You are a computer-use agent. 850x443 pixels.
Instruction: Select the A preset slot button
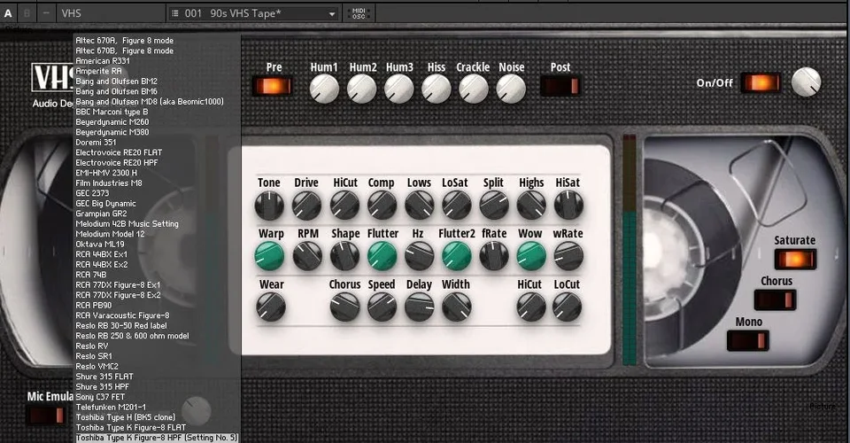point(8,13)
